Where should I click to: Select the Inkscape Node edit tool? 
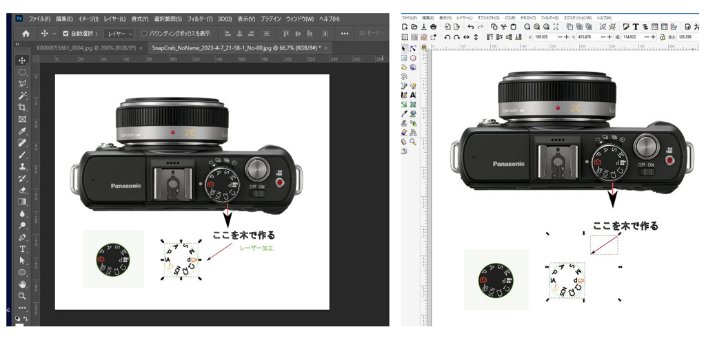(x=413, y=49)
